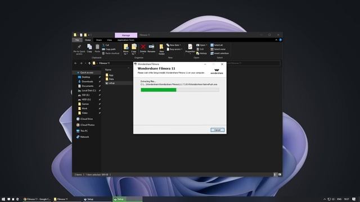The height and width of the screenshot is (202, 360).
Task: Create a New folder via ribbon
Action: 161,49
